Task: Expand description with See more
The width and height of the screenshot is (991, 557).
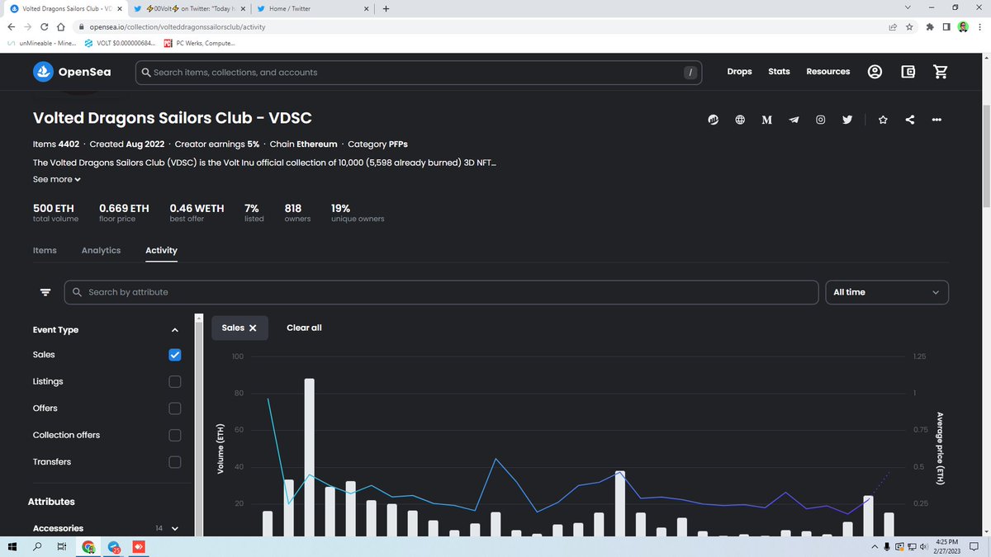Action: pos(57,179)
